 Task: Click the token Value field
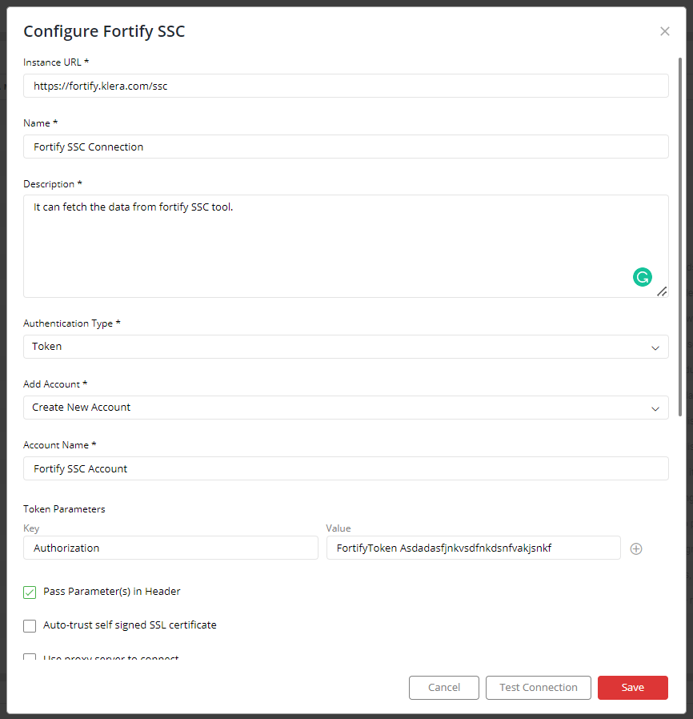[x=474, y=548]
